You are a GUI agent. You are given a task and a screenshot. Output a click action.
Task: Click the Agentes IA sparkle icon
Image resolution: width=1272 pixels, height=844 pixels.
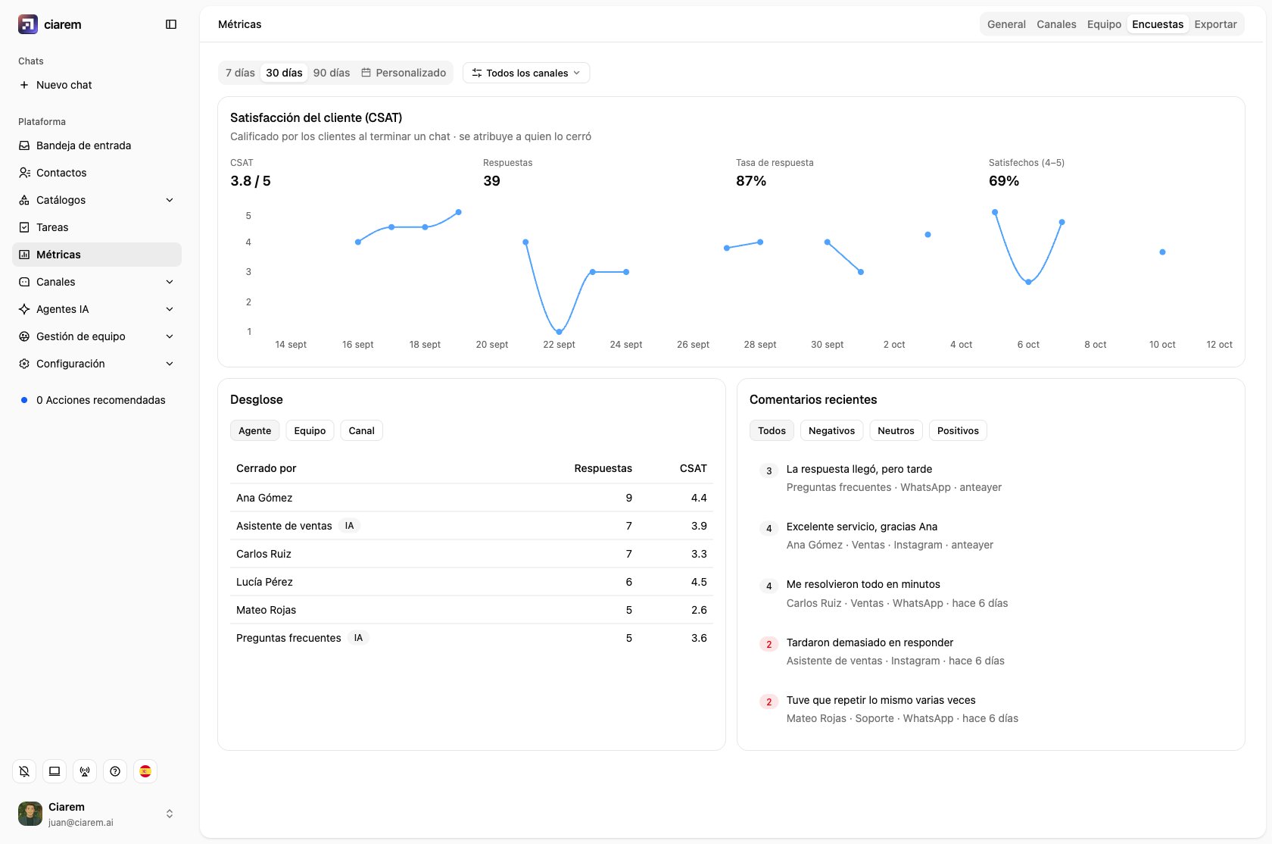pyautogui.click(x=24, y=309)
